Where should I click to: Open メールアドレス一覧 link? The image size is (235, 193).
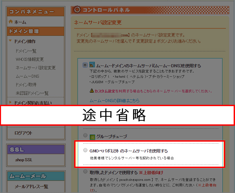coord(31,187)
